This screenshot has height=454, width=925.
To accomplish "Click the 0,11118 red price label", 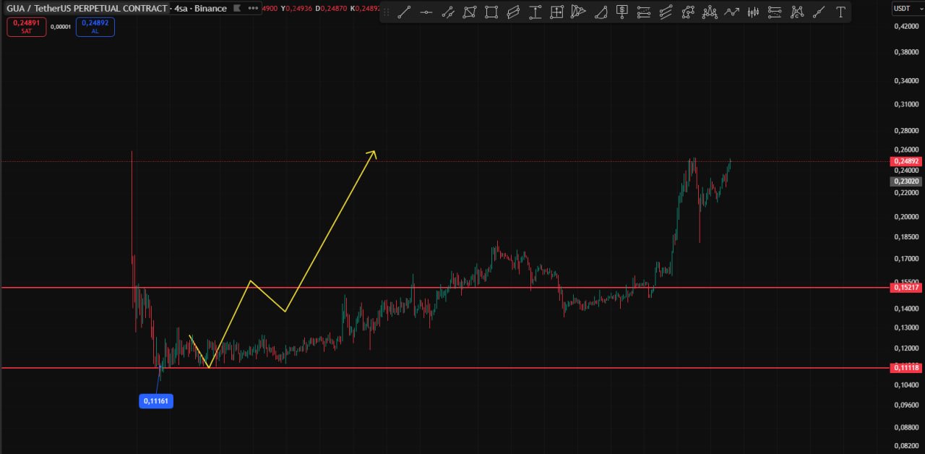I will [x=906, y=368].
